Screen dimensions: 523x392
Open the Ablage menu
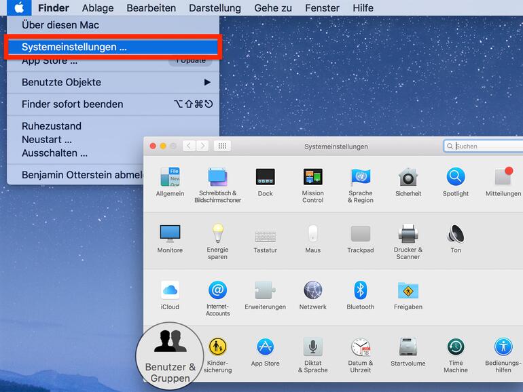[x=98, y=7]
